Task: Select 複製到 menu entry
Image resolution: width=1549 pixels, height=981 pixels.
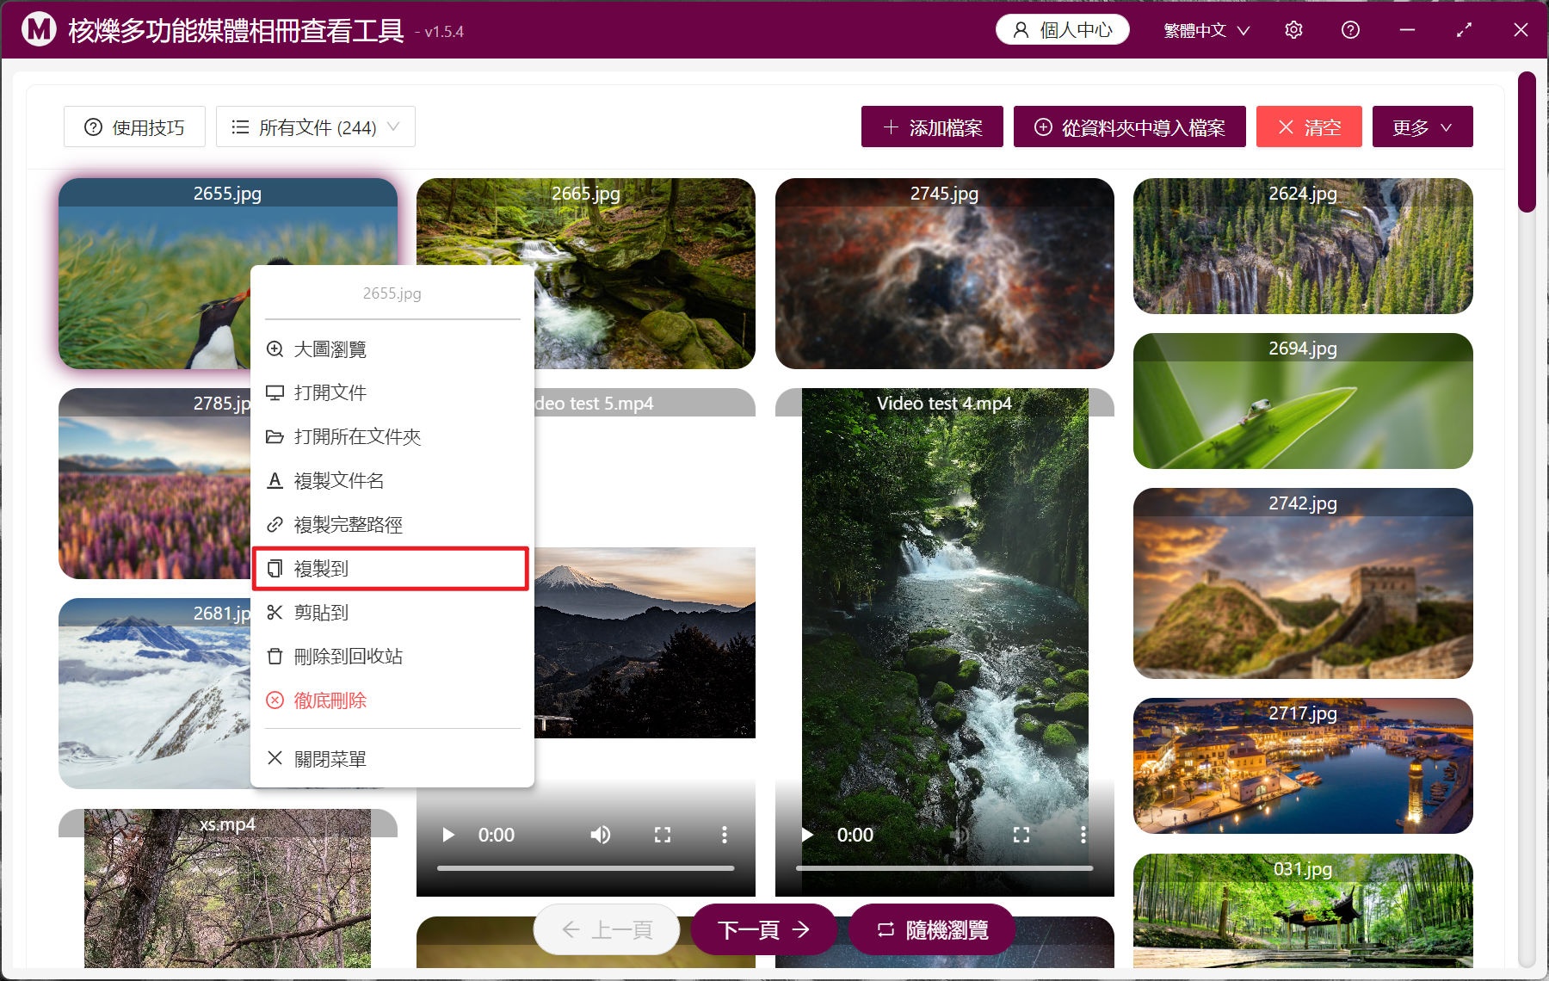Action: tap(391, 568)
